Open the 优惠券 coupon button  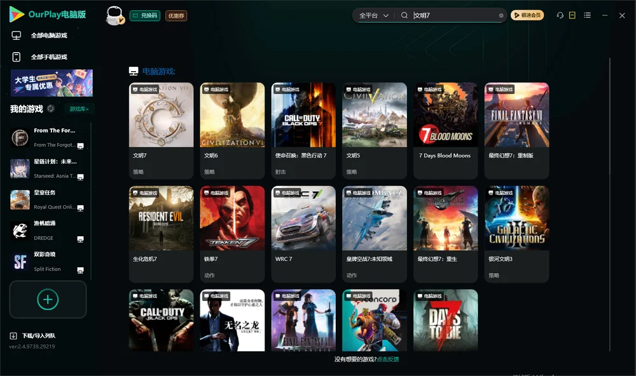pyautogui.click(x=176, y=16)
